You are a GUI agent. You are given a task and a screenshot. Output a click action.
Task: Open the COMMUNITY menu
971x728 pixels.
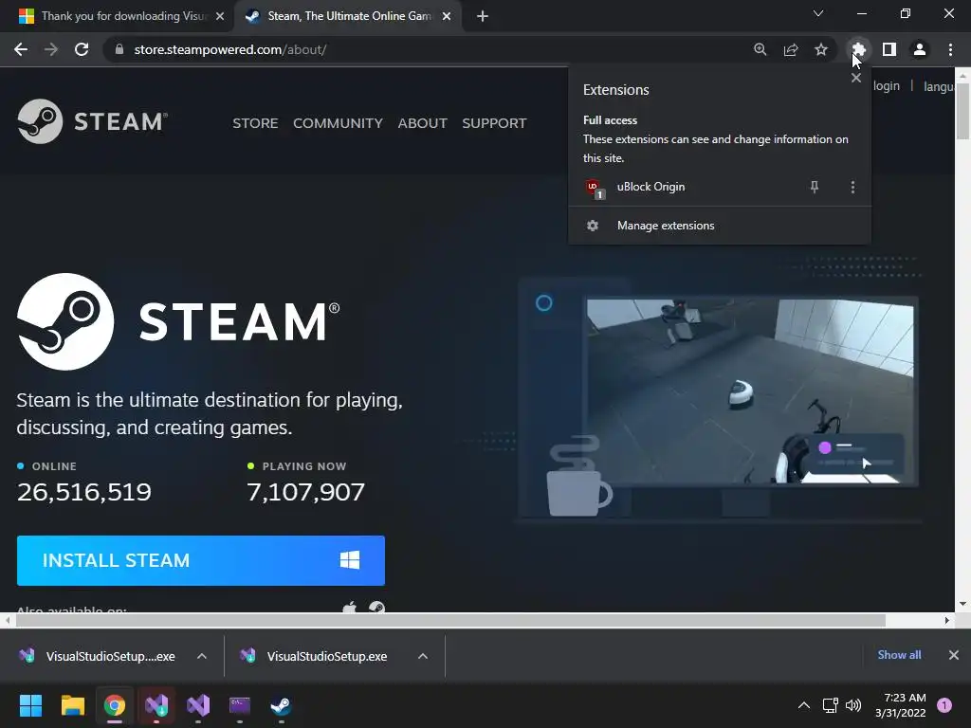339,123
